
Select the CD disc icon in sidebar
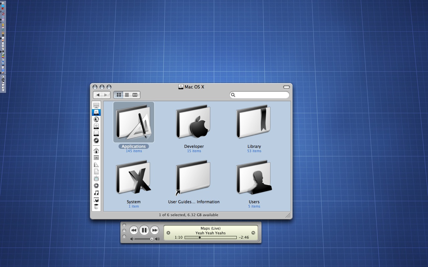pos(96,140)
